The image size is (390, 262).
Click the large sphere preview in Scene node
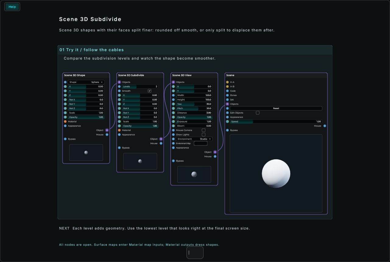pyautogui.click(x=276, y=173)
